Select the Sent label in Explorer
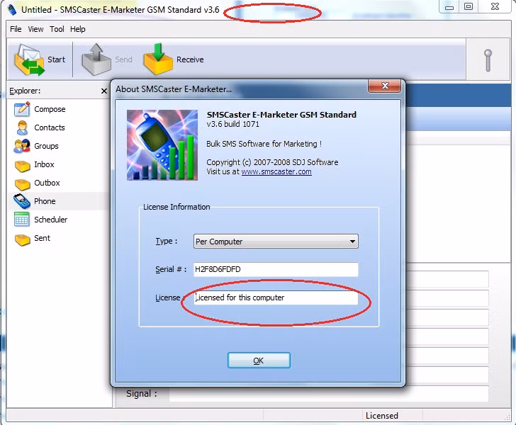The height and width of the screenshot is (425, 516). (42, 238)
